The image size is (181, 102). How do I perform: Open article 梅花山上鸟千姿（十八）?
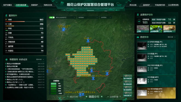(x=15, y=80)
